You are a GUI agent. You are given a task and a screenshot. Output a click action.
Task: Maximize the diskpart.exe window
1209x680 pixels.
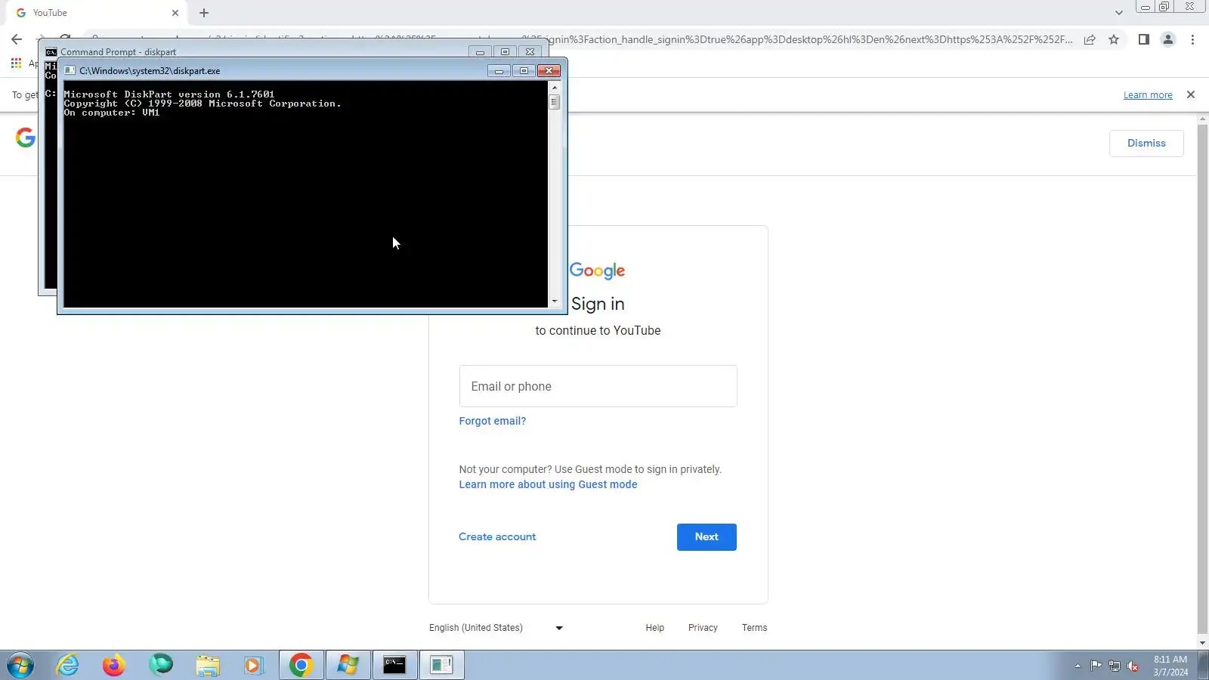click(x=524, y=71)
